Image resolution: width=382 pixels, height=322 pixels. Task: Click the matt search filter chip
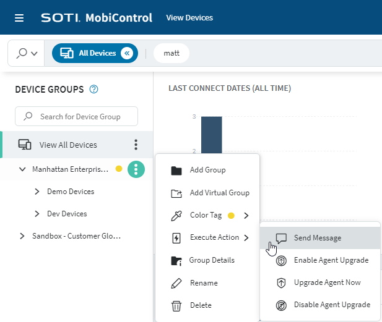[x=171, y=53]
